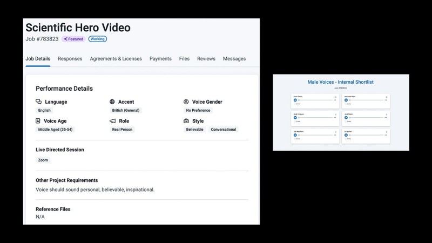Play the bottom-left shortlist voice sample

[295, 135]
